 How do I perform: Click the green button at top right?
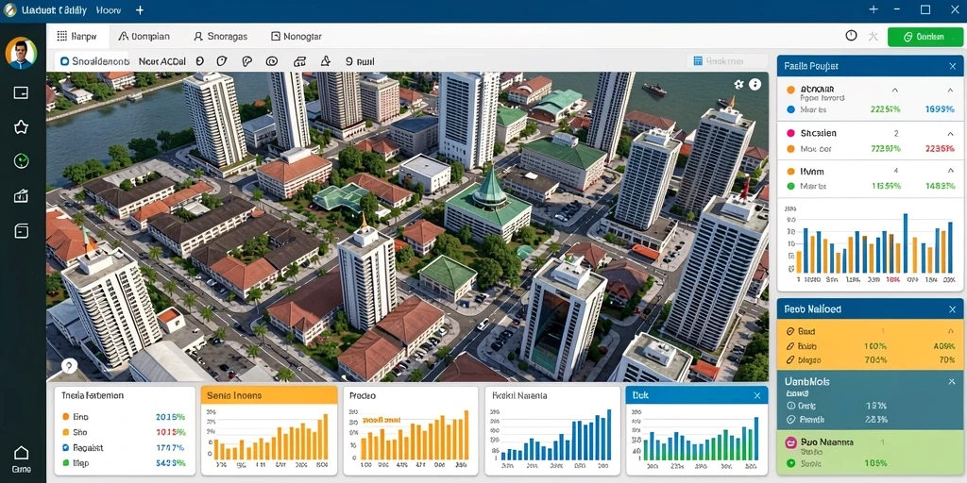[925, 37]
